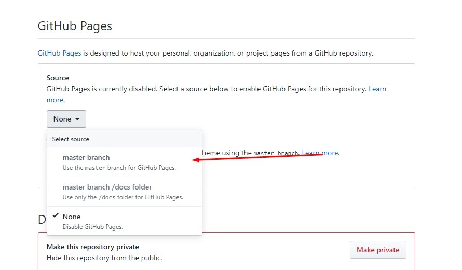Click the checkmark icon beside None
This screenshot has height=270, width=462.
56,215
